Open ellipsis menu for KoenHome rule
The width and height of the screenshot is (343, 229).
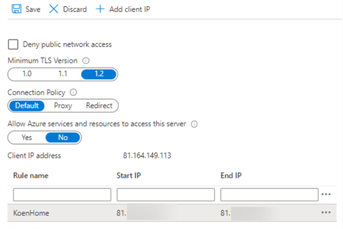pyautogui.click(x=326, y=212)
